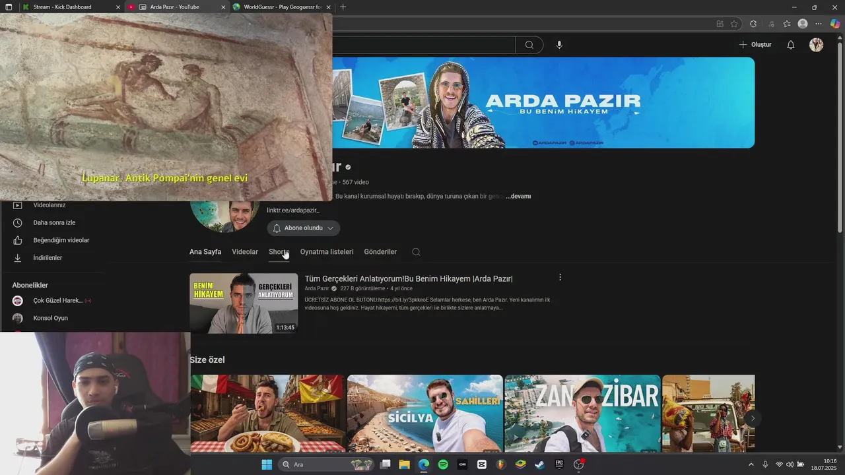Search within channel magnifier icon
The width and height of the screenshot is (845, 475).
(x=416, y=252)
